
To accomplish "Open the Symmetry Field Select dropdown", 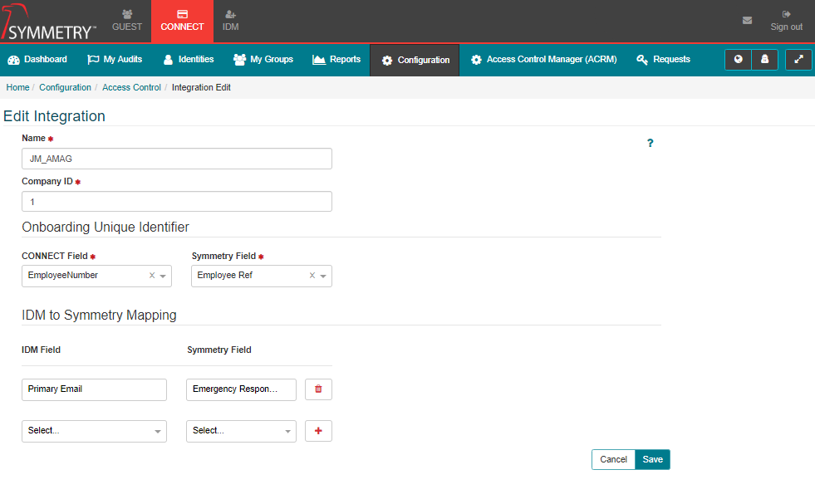I will 241,431.
